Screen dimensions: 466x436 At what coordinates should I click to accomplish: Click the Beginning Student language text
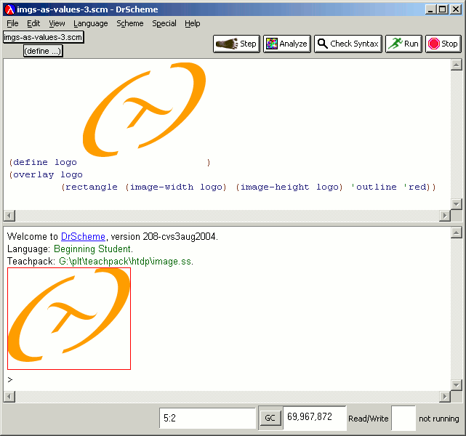(x=93, y=249)
